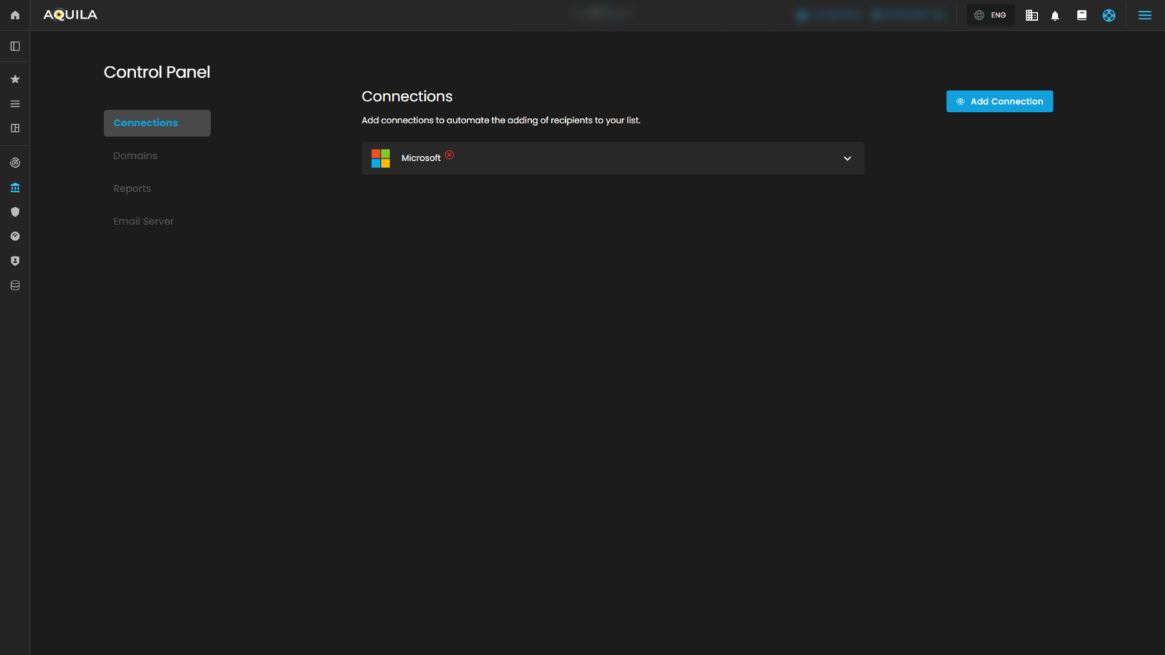The height and width of the screenshot is (655, 1165).
Task: Click the organization building icon in the header
Action: pos(1031,15)
